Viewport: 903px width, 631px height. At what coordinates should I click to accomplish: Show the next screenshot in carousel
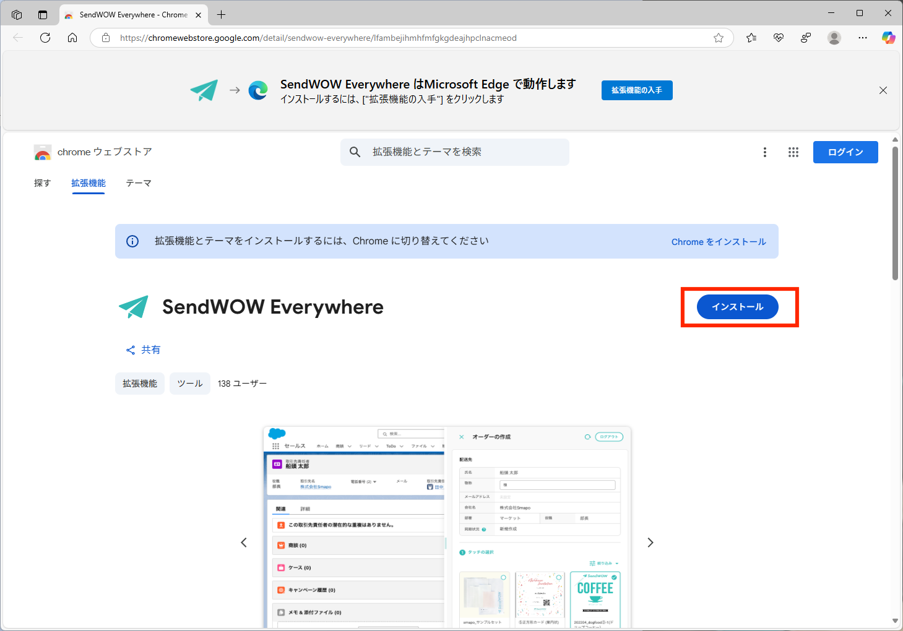click(650, 543)
